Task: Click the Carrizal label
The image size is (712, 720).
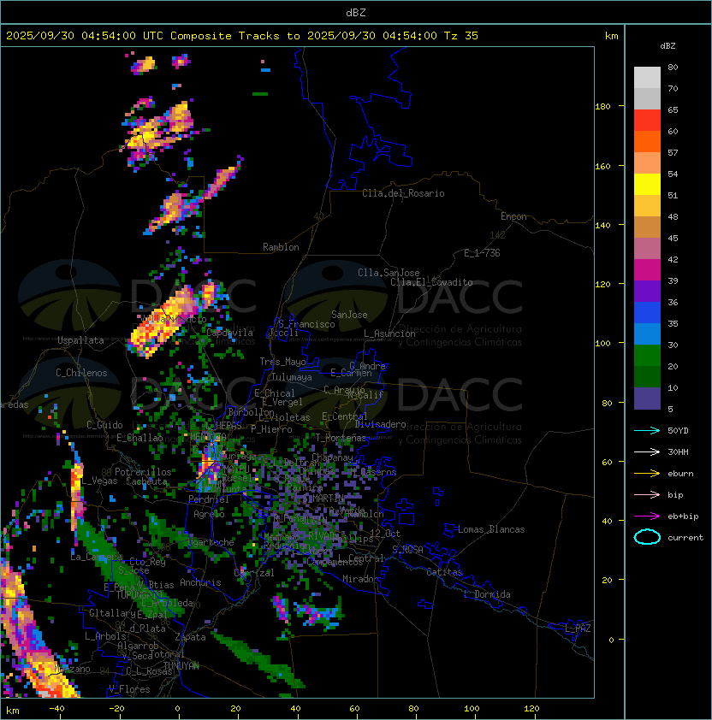Action: [254, 573]
